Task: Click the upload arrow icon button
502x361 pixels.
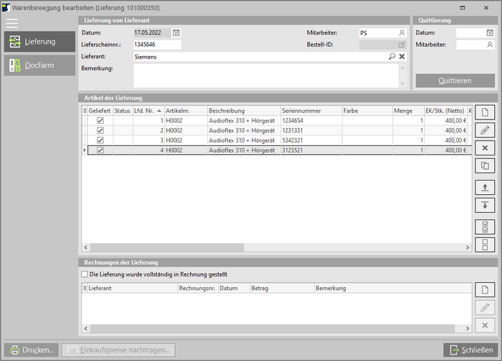Action: (x=485, y=188)
